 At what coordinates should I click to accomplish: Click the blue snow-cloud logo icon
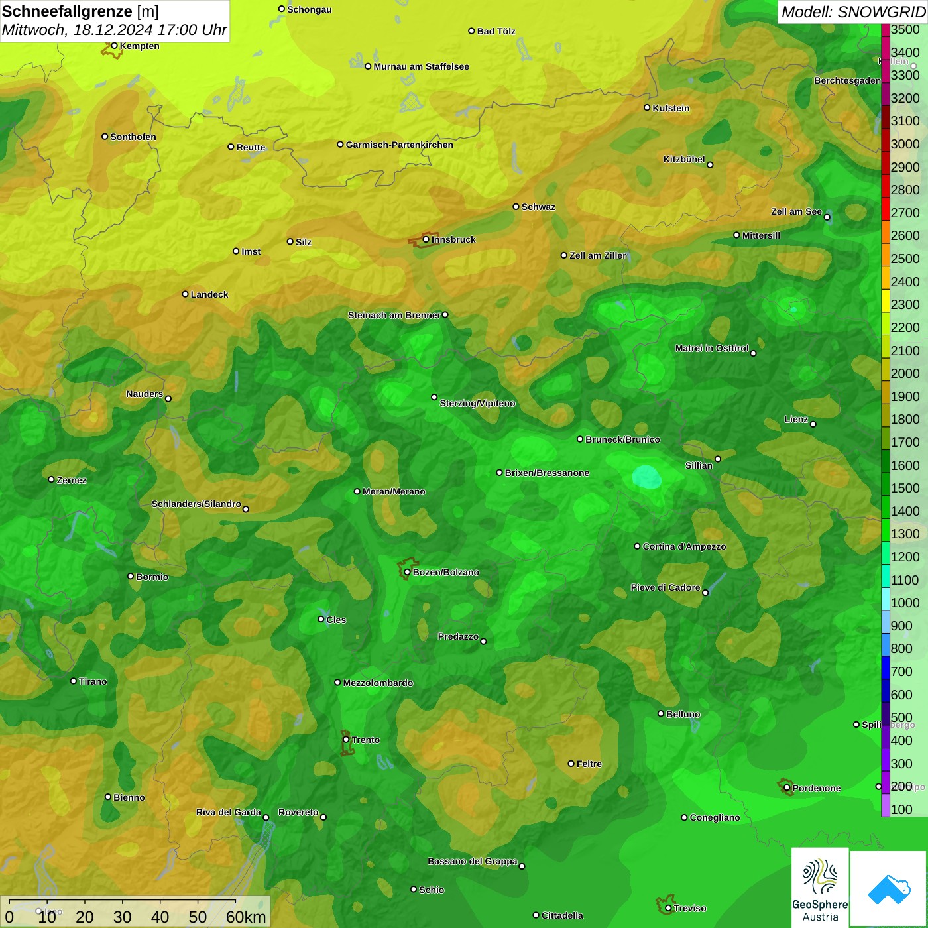point(889,890)
